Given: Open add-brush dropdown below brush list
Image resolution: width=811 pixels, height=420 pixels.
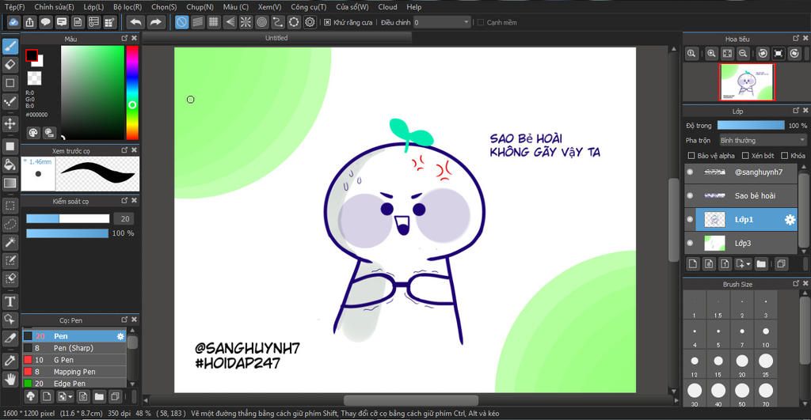Looking at the screenshot, I should point(65,397).
